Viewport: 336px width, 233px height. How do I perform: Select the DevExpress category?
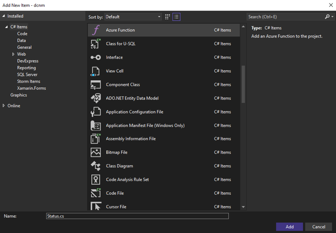pyautogui.click(x=28, y=61)
